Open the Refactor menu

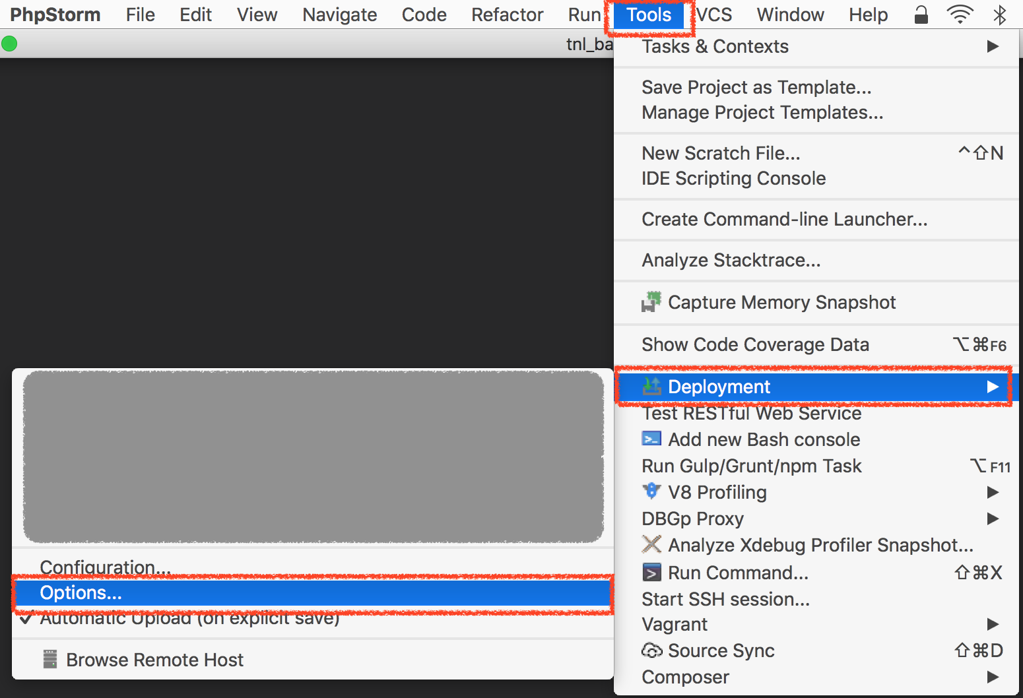(x=508, y=15)
